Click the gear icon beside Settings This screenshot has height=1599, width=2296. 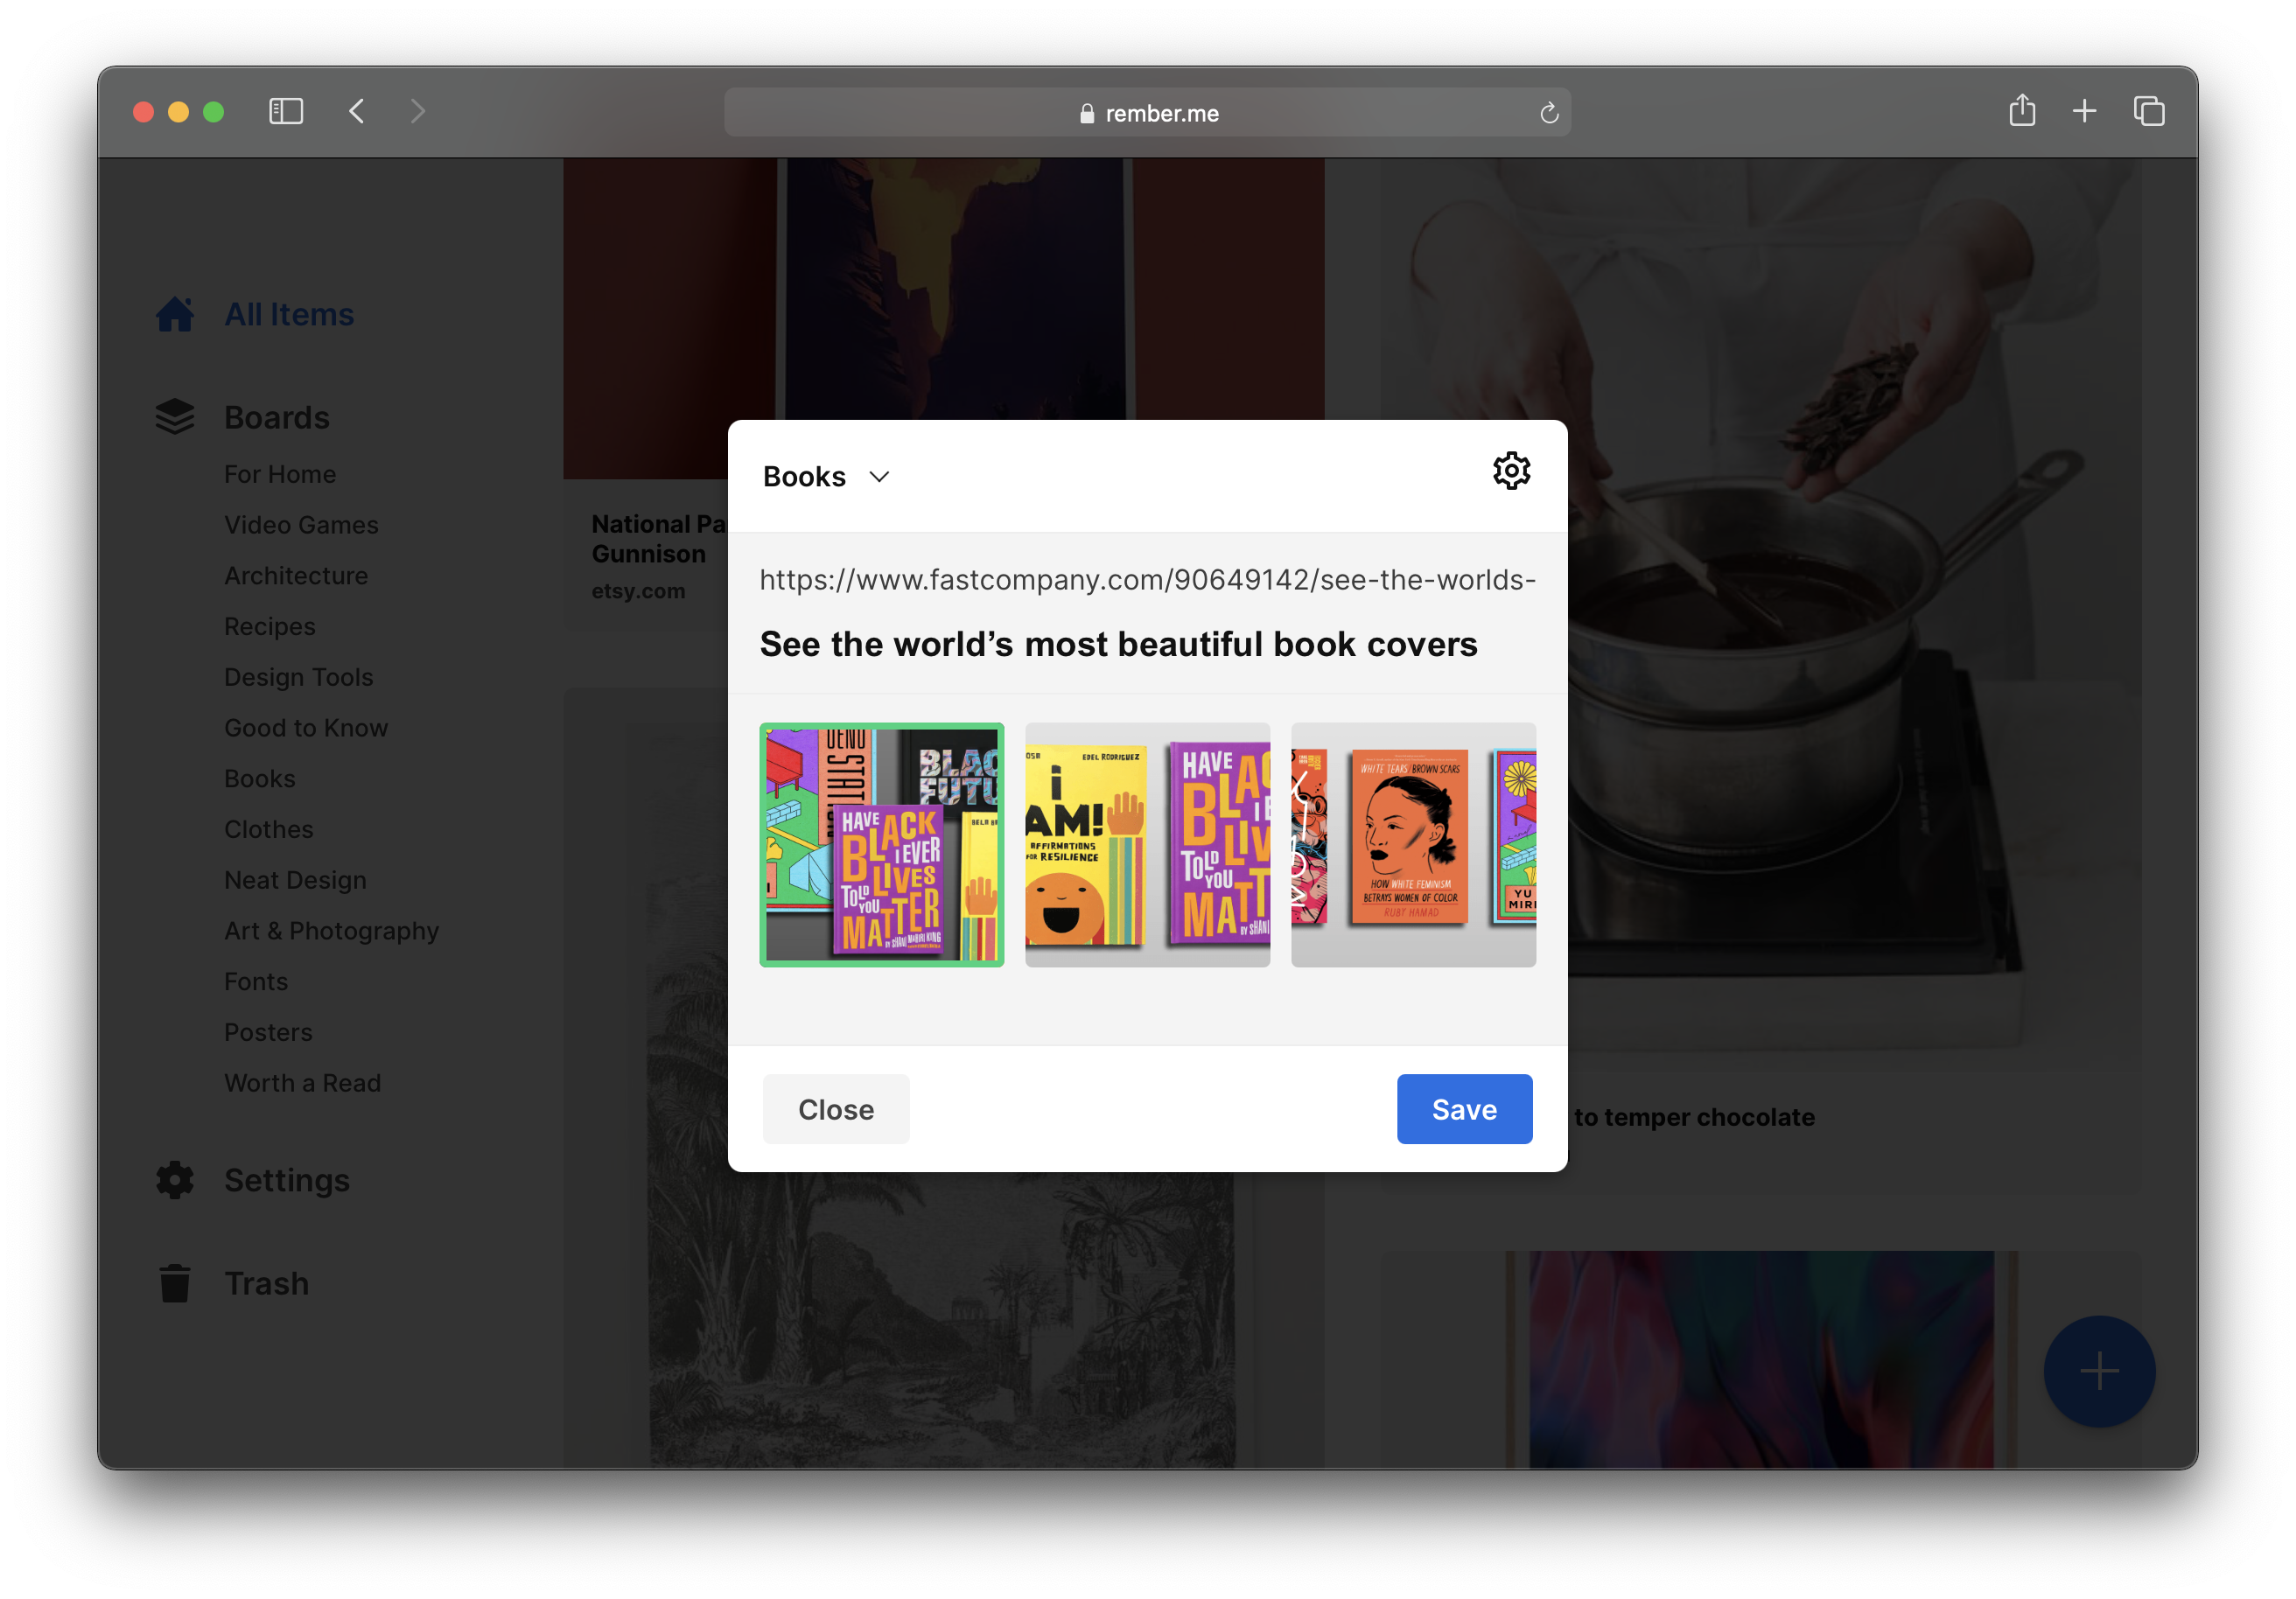coord(175,1180)
